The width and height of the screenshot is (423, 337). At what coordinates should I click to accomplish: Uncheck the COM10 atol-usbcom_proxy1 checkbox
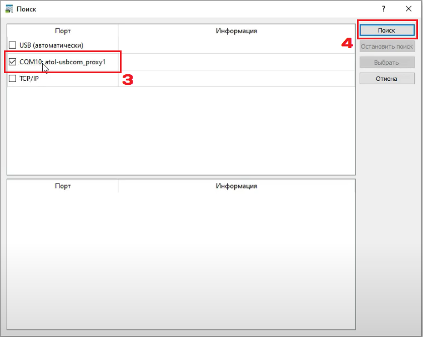(x=13, y=62)
